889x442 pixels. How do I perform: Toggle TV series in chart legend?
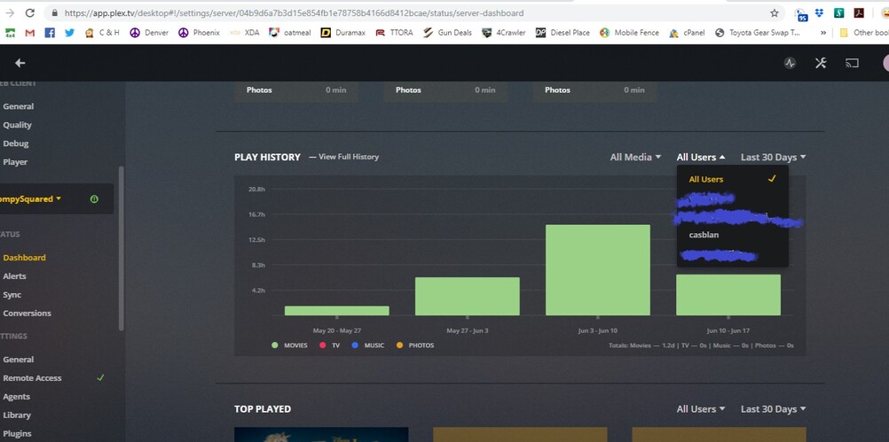tap(329, 345)
